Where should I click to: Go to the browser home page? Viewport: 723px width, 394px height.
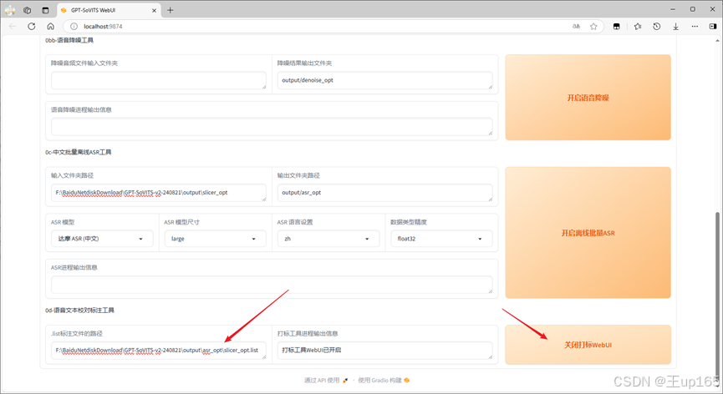pos(51,26)
